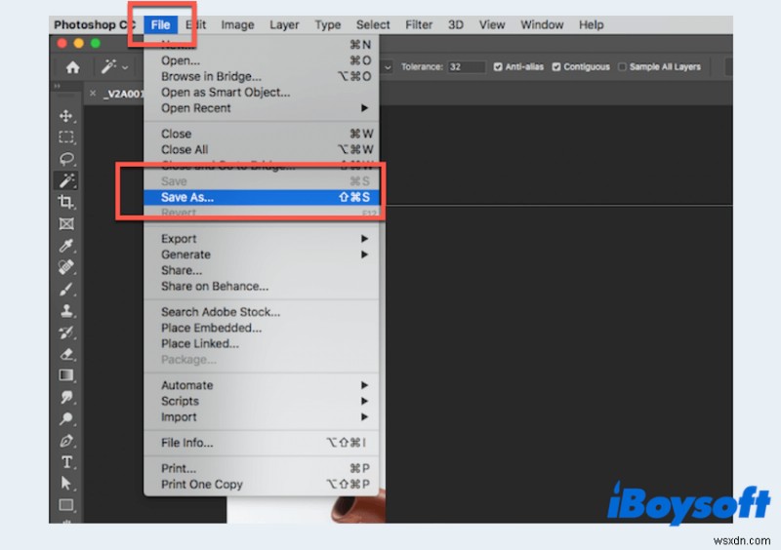This screenshot has width=781, height=550.
Task: Choose Share on Behance...
Action: click(x=262, y=286)
